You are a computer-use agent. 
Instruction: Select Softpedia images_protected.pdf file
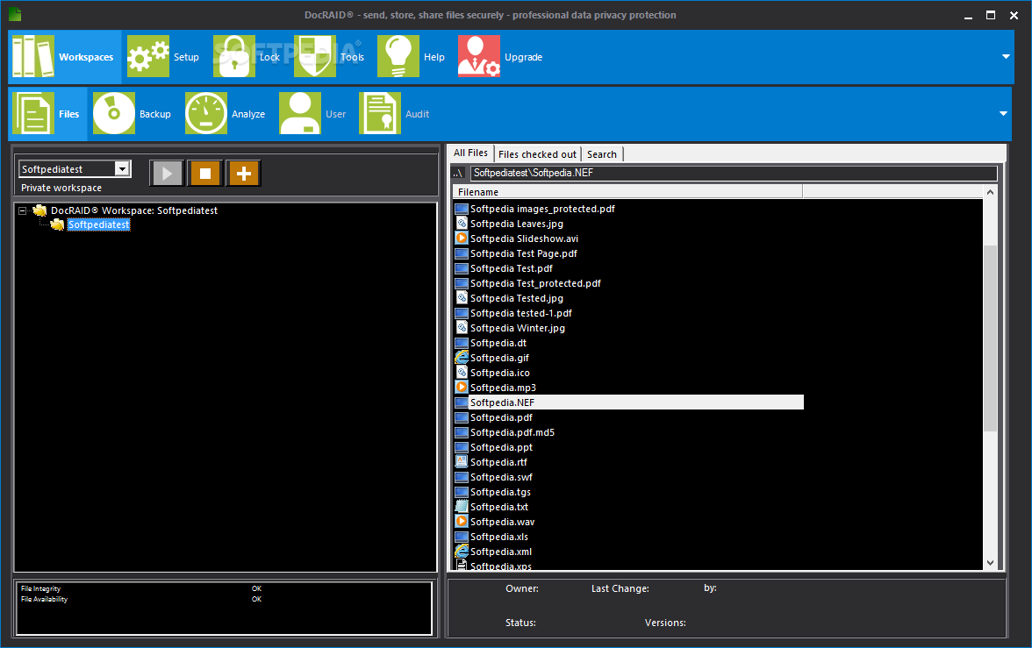click(x=542, y=209)
